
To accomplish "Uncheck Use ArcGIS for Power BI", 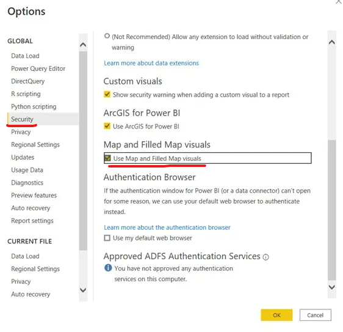I will [x=107, y=126].
